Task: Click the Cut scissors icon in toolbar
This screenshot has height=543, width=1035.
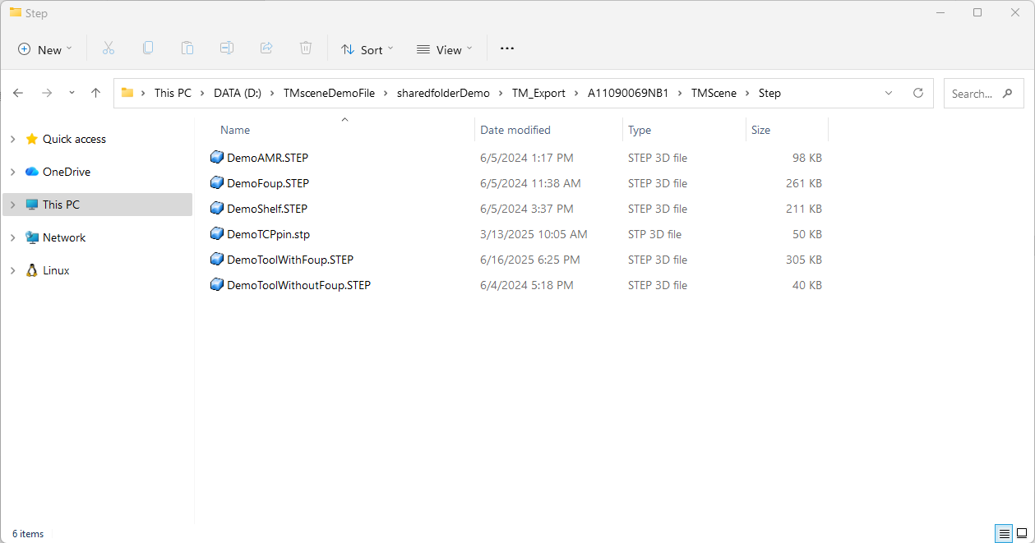Action: click(x=109, y=48)
